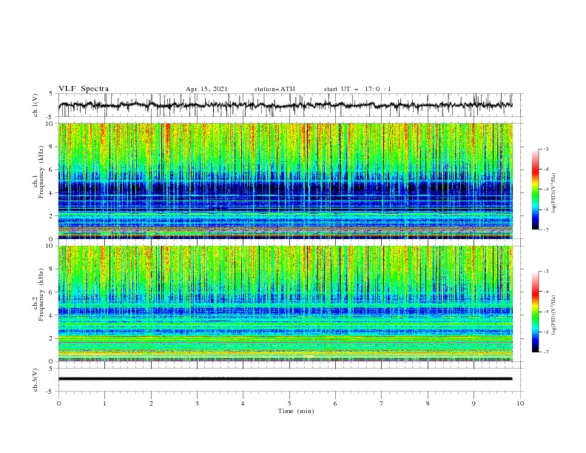The image size is (586, 453).
Task: Click the 'ch.1(V)' waveform axis label
Action: [36, 105]
